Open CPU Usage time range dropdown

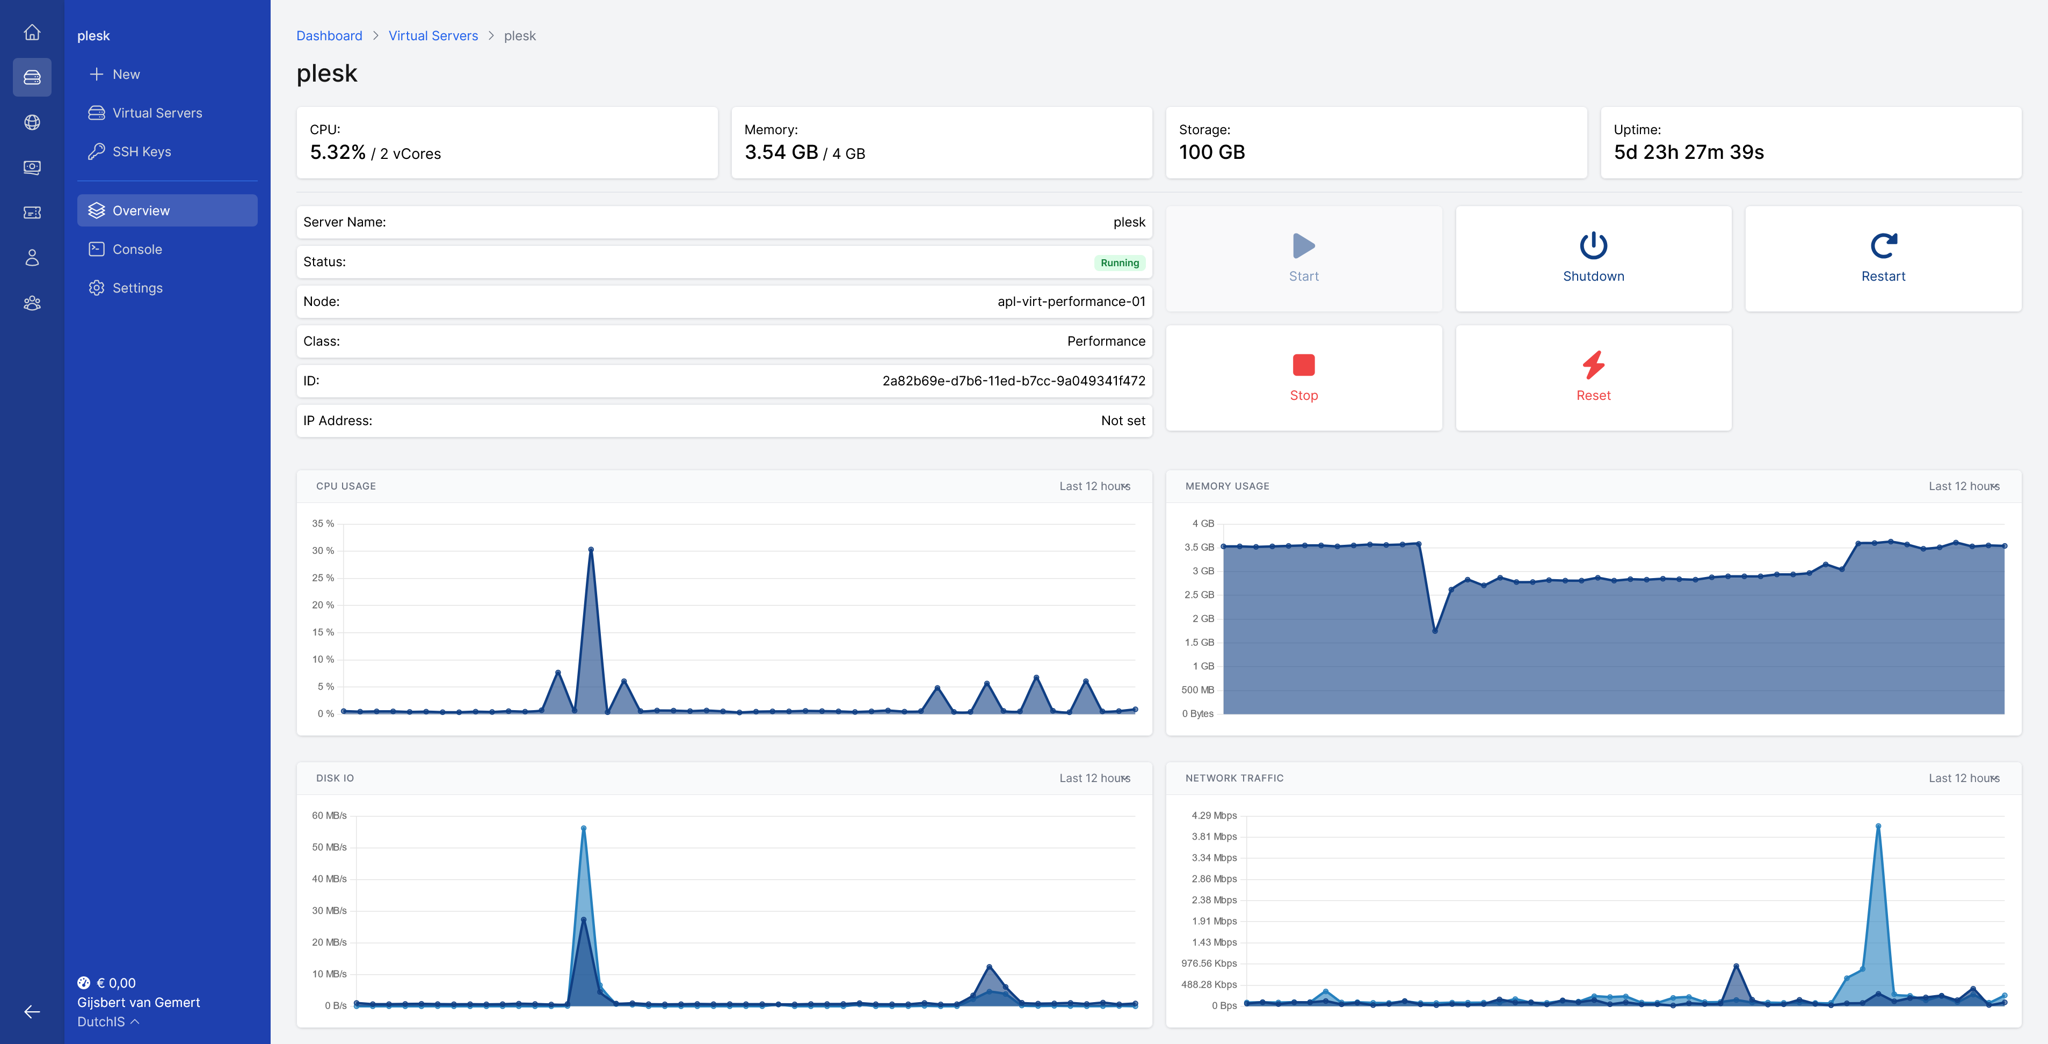[1094, 486]
